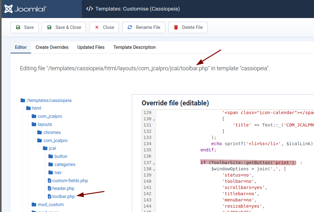Screen dimensions: 314x212
Task: Click the 'scrollbars=yes' code string
Action: click(243, 187)
